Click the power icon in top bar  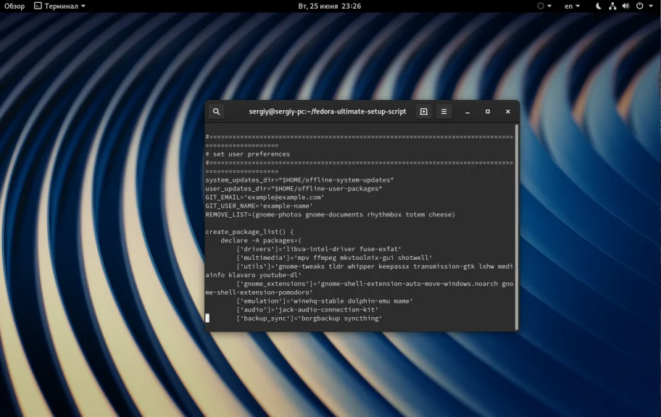click(639, 6)
